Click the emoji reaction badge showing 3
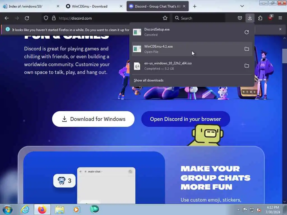 pyautogui.click(x=64, y=181)
